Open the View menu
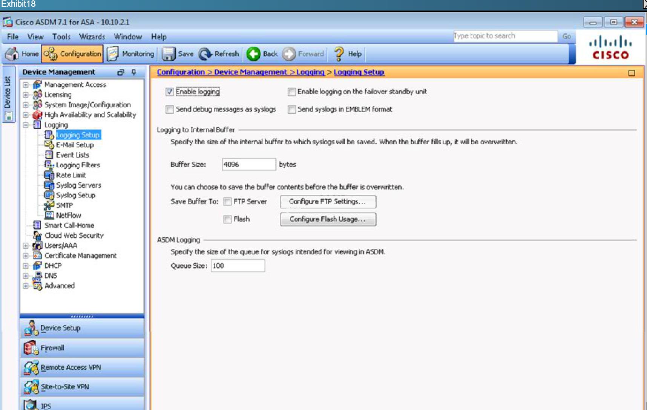This screenshot has width=647, height=410. point(35,37)
